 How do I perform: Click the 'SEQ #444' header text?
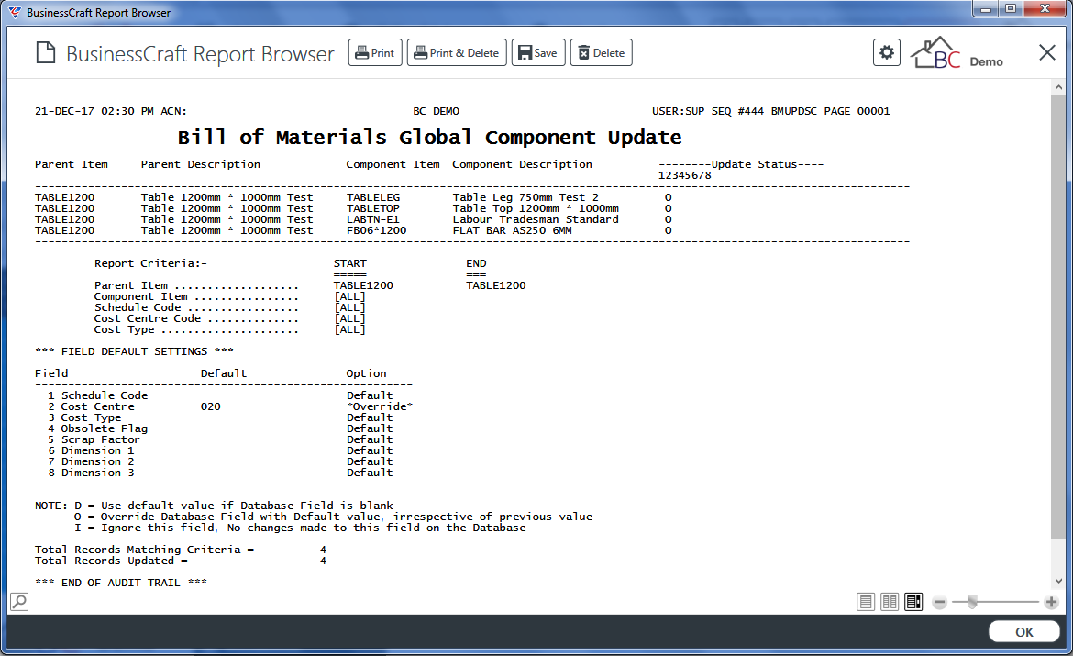pos(737,111)
